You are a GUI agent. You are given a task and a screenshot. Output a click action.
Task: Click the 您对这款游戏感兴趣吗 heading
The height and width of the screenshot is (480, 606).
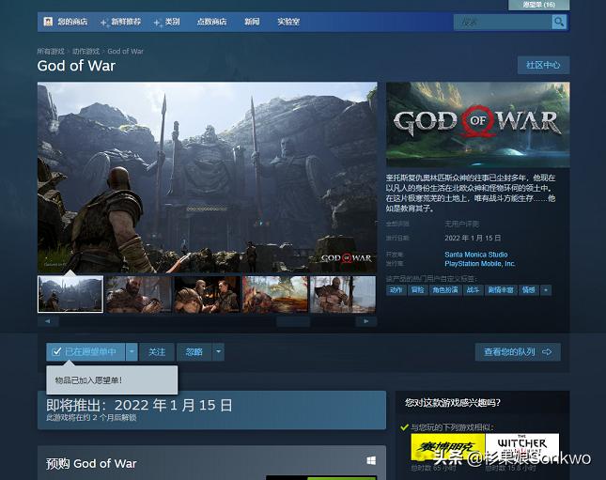tap(453, 403)
